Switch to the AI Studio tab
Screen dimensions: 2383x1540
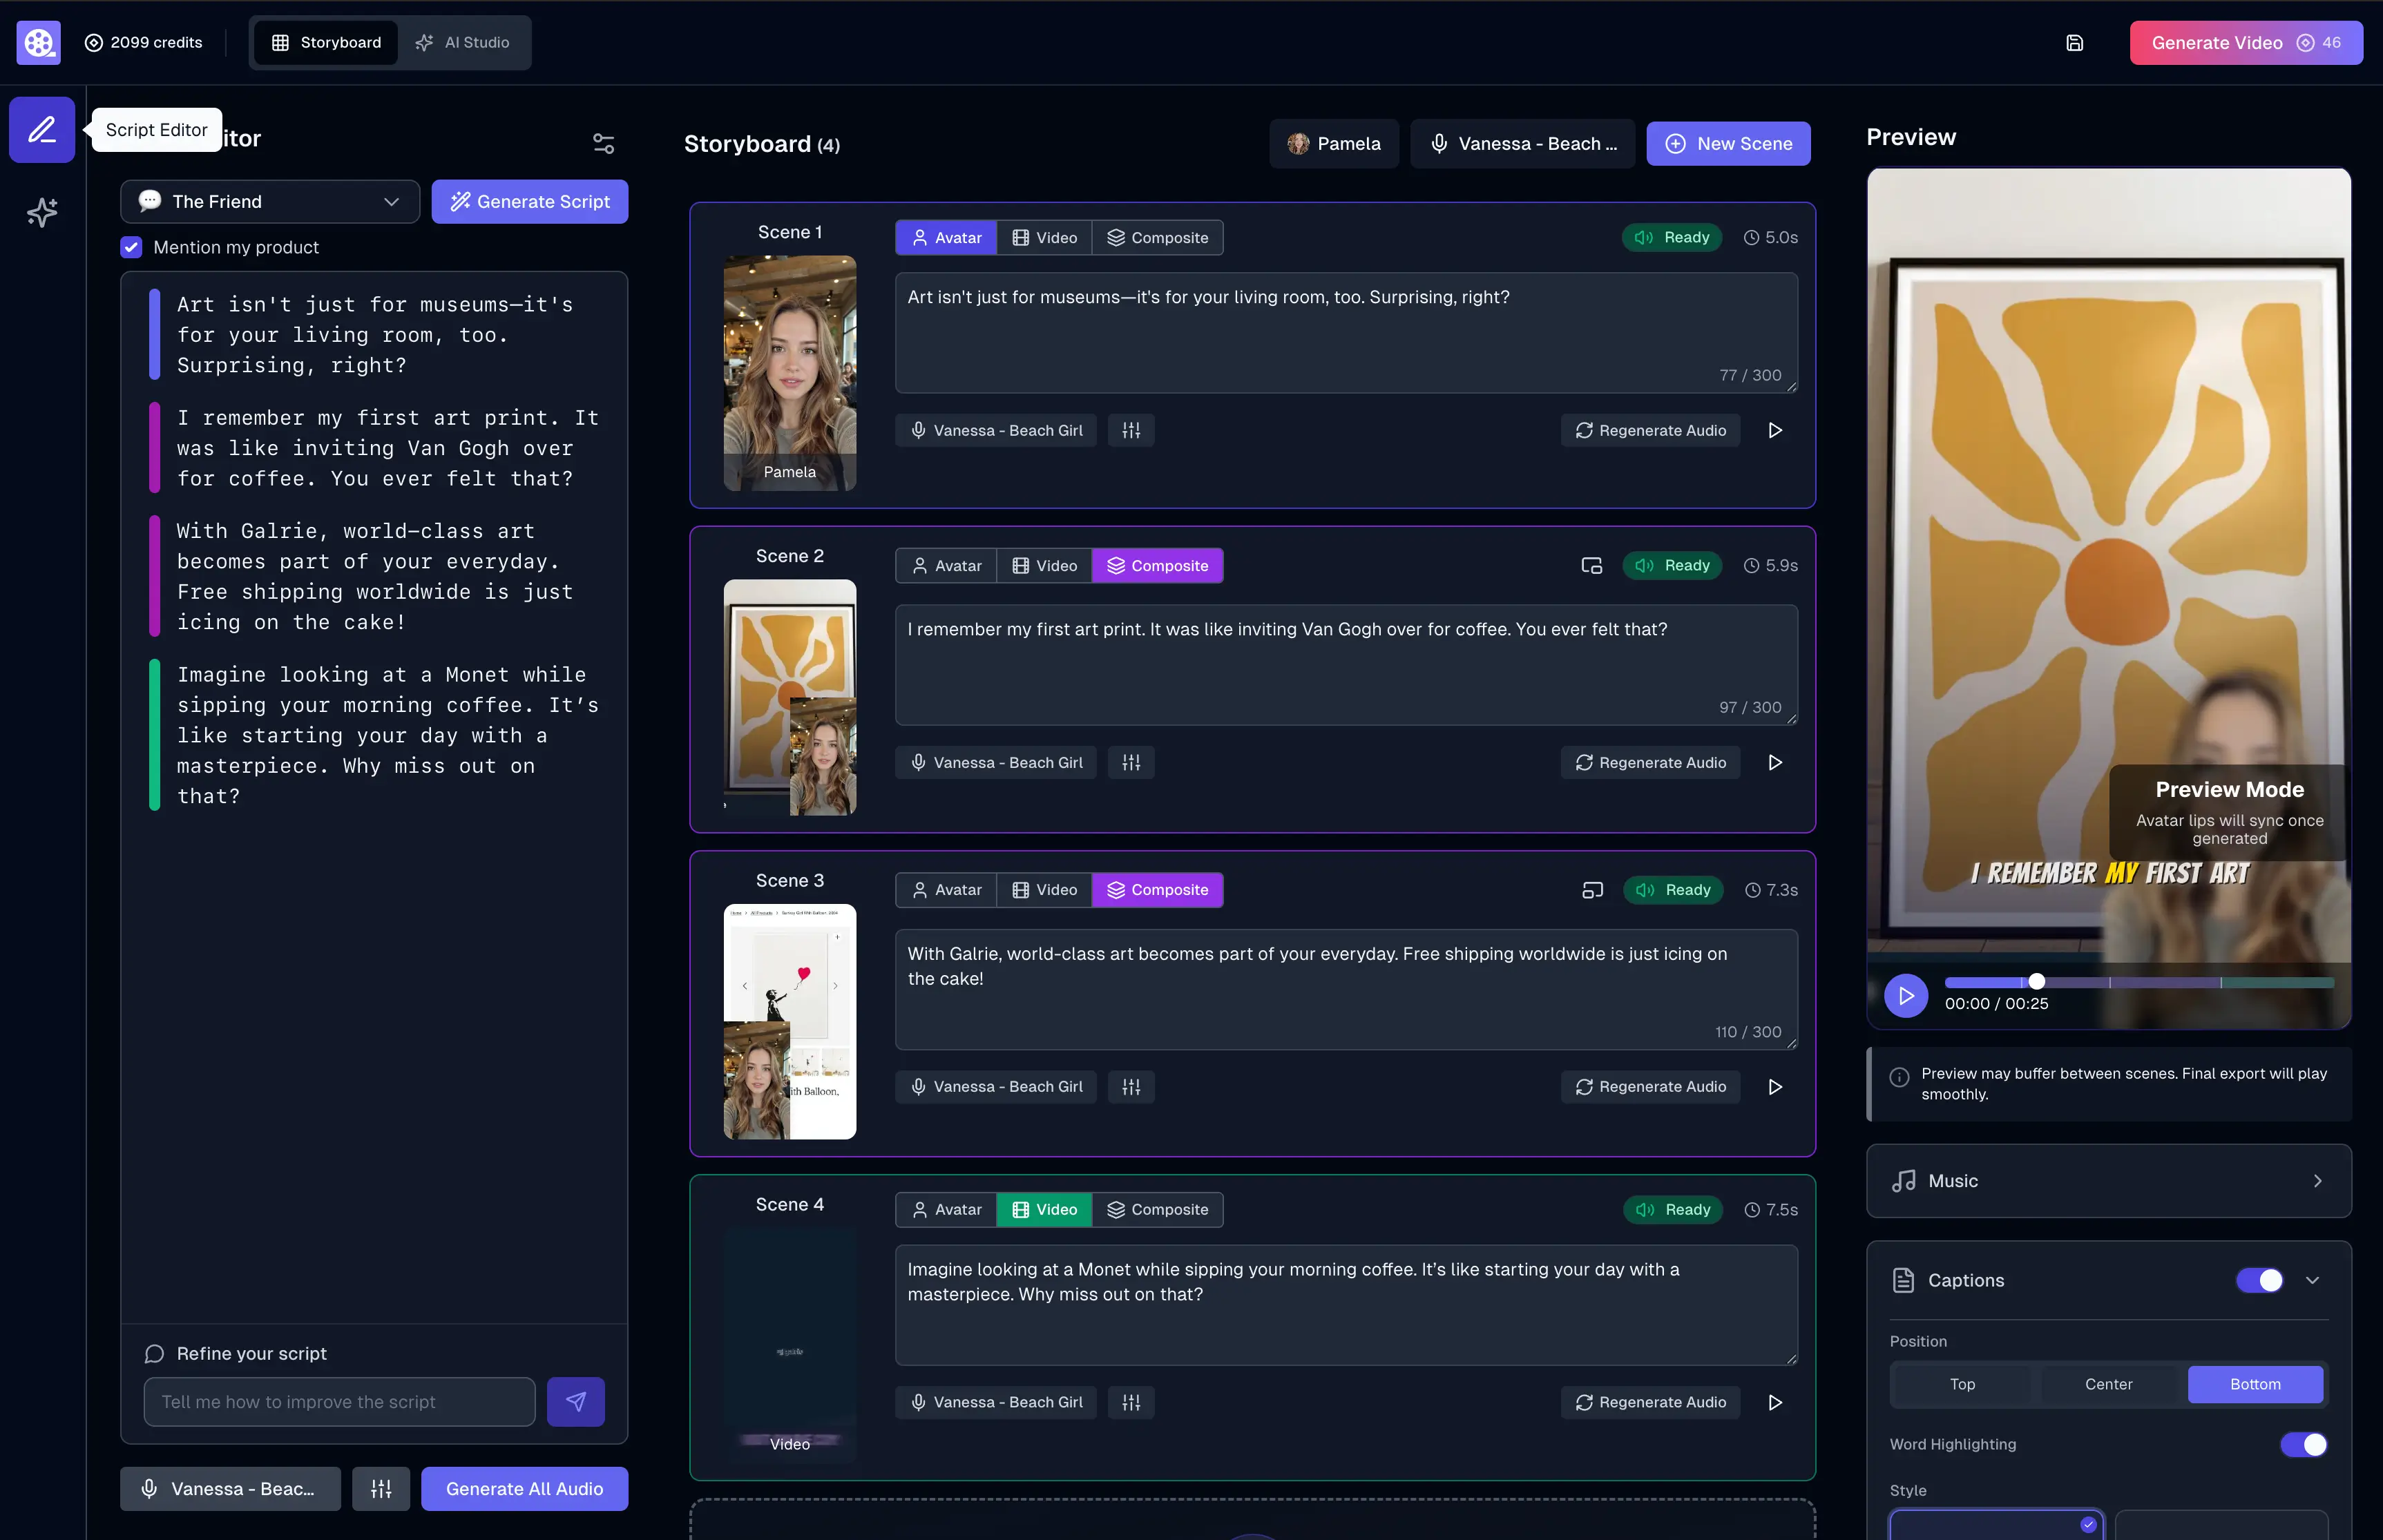463,42
